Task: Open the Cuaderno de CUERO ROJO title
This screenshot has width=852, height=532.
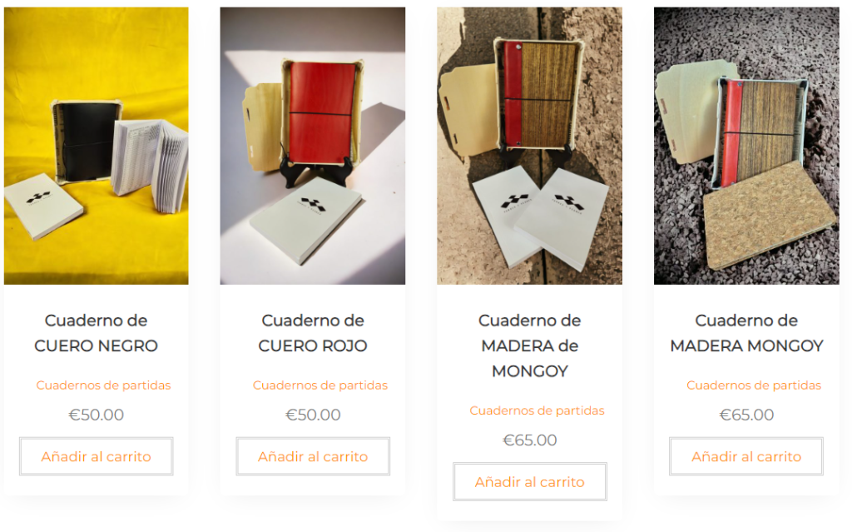Action: click(313, 333)
